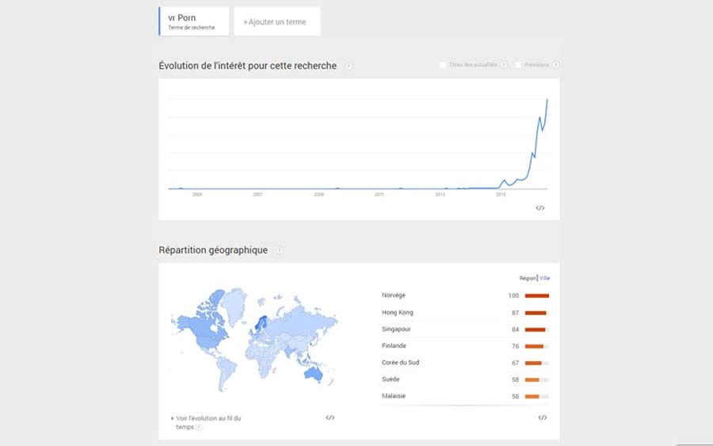713x446 pixels.
Task: Select Région tab
Action: point(528,278)
